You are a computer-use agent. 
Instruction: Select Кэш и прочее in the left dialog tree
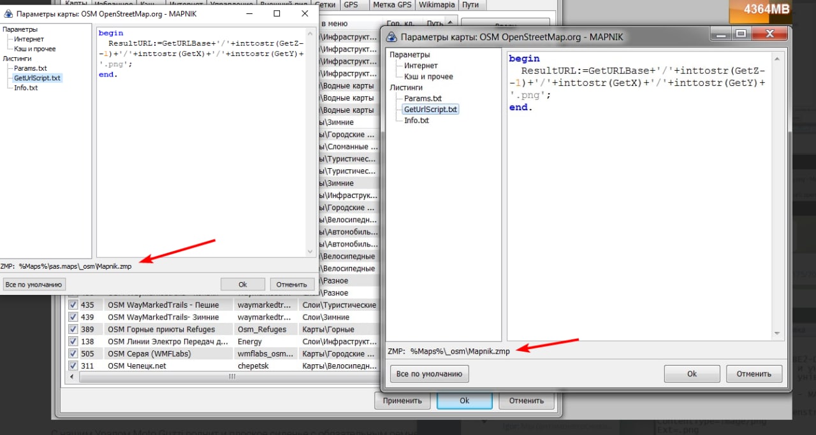35,48
